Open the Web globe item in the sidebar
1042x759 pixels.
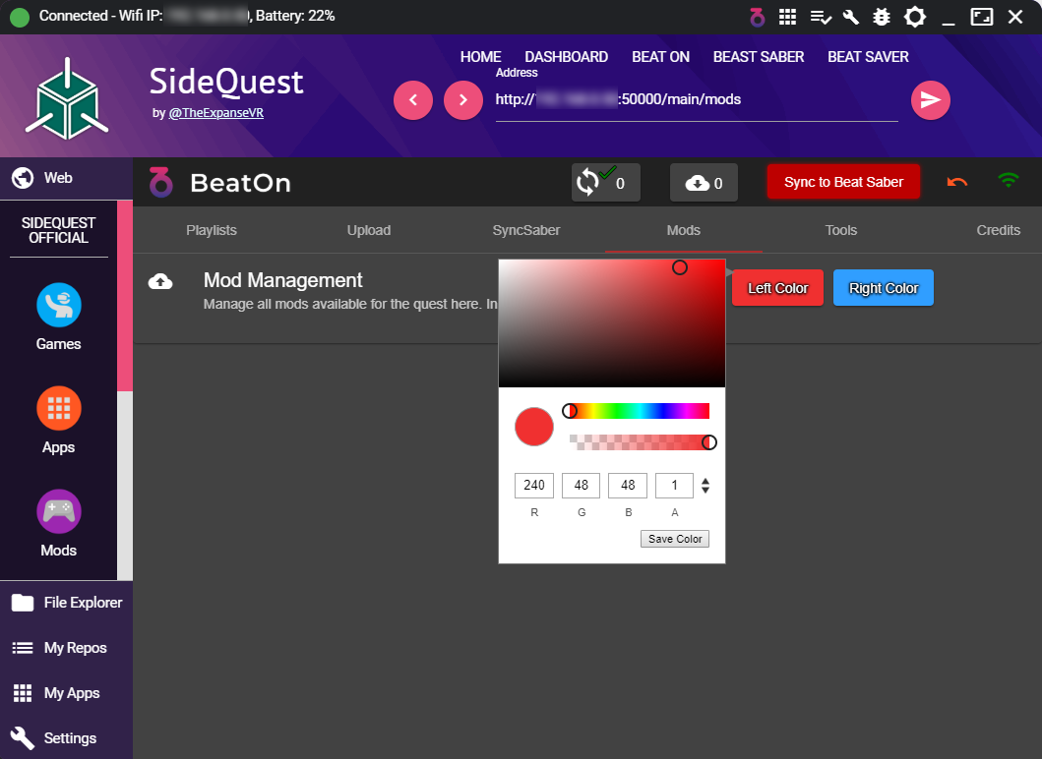click(x=67, y=178)
